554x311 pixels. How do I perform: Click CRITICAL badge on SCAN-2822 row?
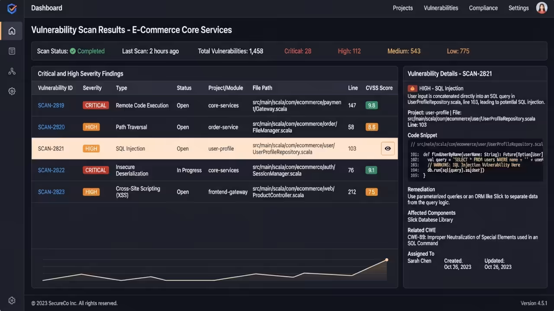96,170
